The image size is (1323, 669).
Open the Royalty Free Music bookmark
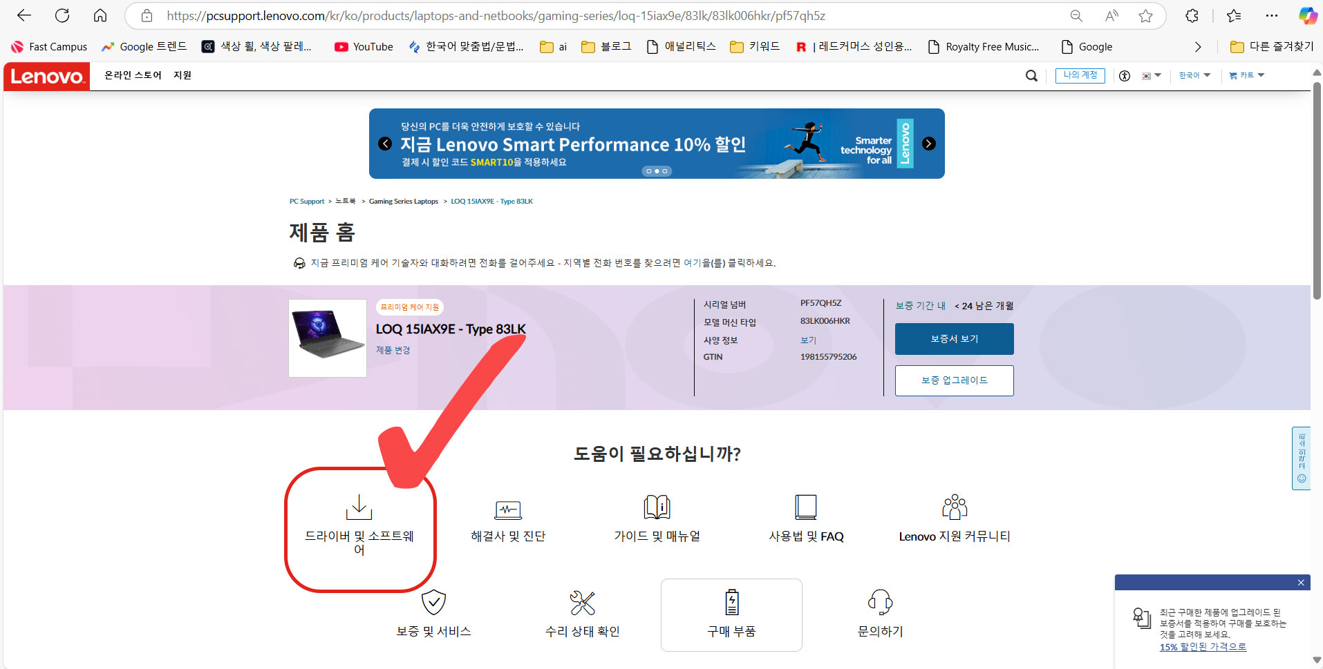pos(984,47)
